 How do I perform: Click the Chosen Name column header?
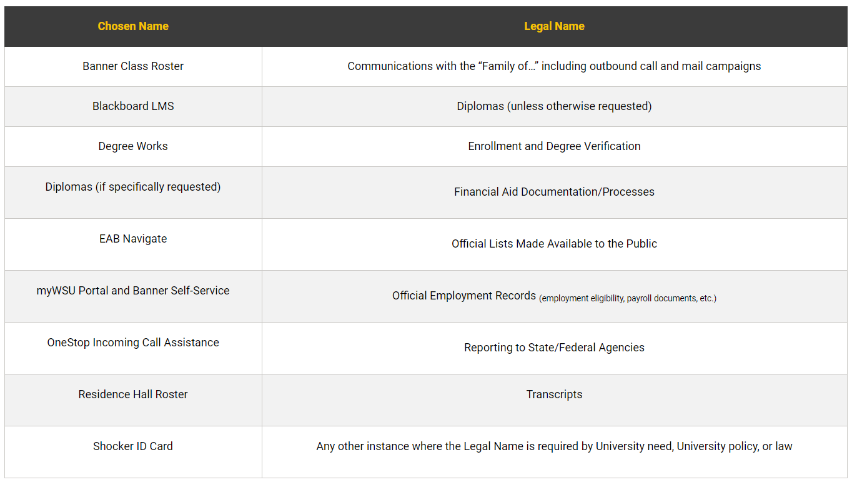point(133,26)
